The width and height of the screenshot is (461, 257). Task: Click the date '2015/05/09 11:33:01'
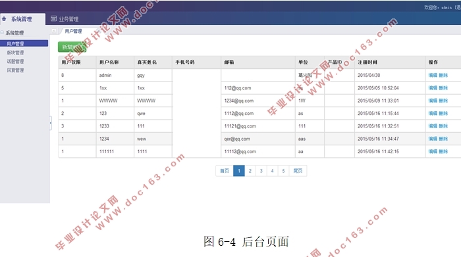[378, 101]
